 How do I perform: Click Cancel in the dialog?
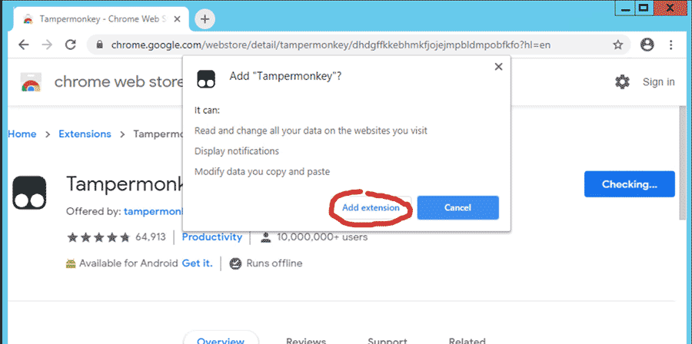point(458,207)
